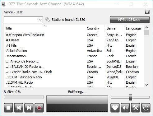Click the Croatia country cell

[x=92, y=72]
